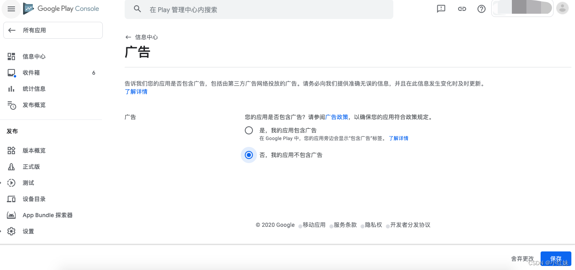Open the help question-mark icon
The width and height of the screenshot is (575, 270).
point(481,8)
